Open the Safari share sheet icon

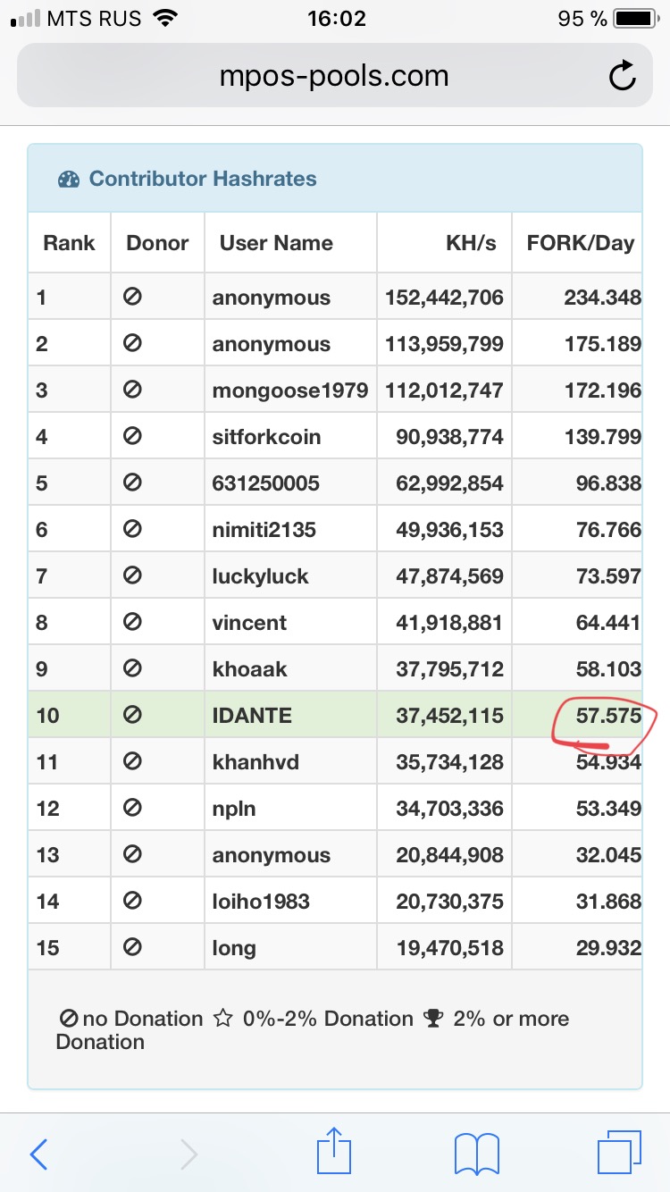[334, 1151]
